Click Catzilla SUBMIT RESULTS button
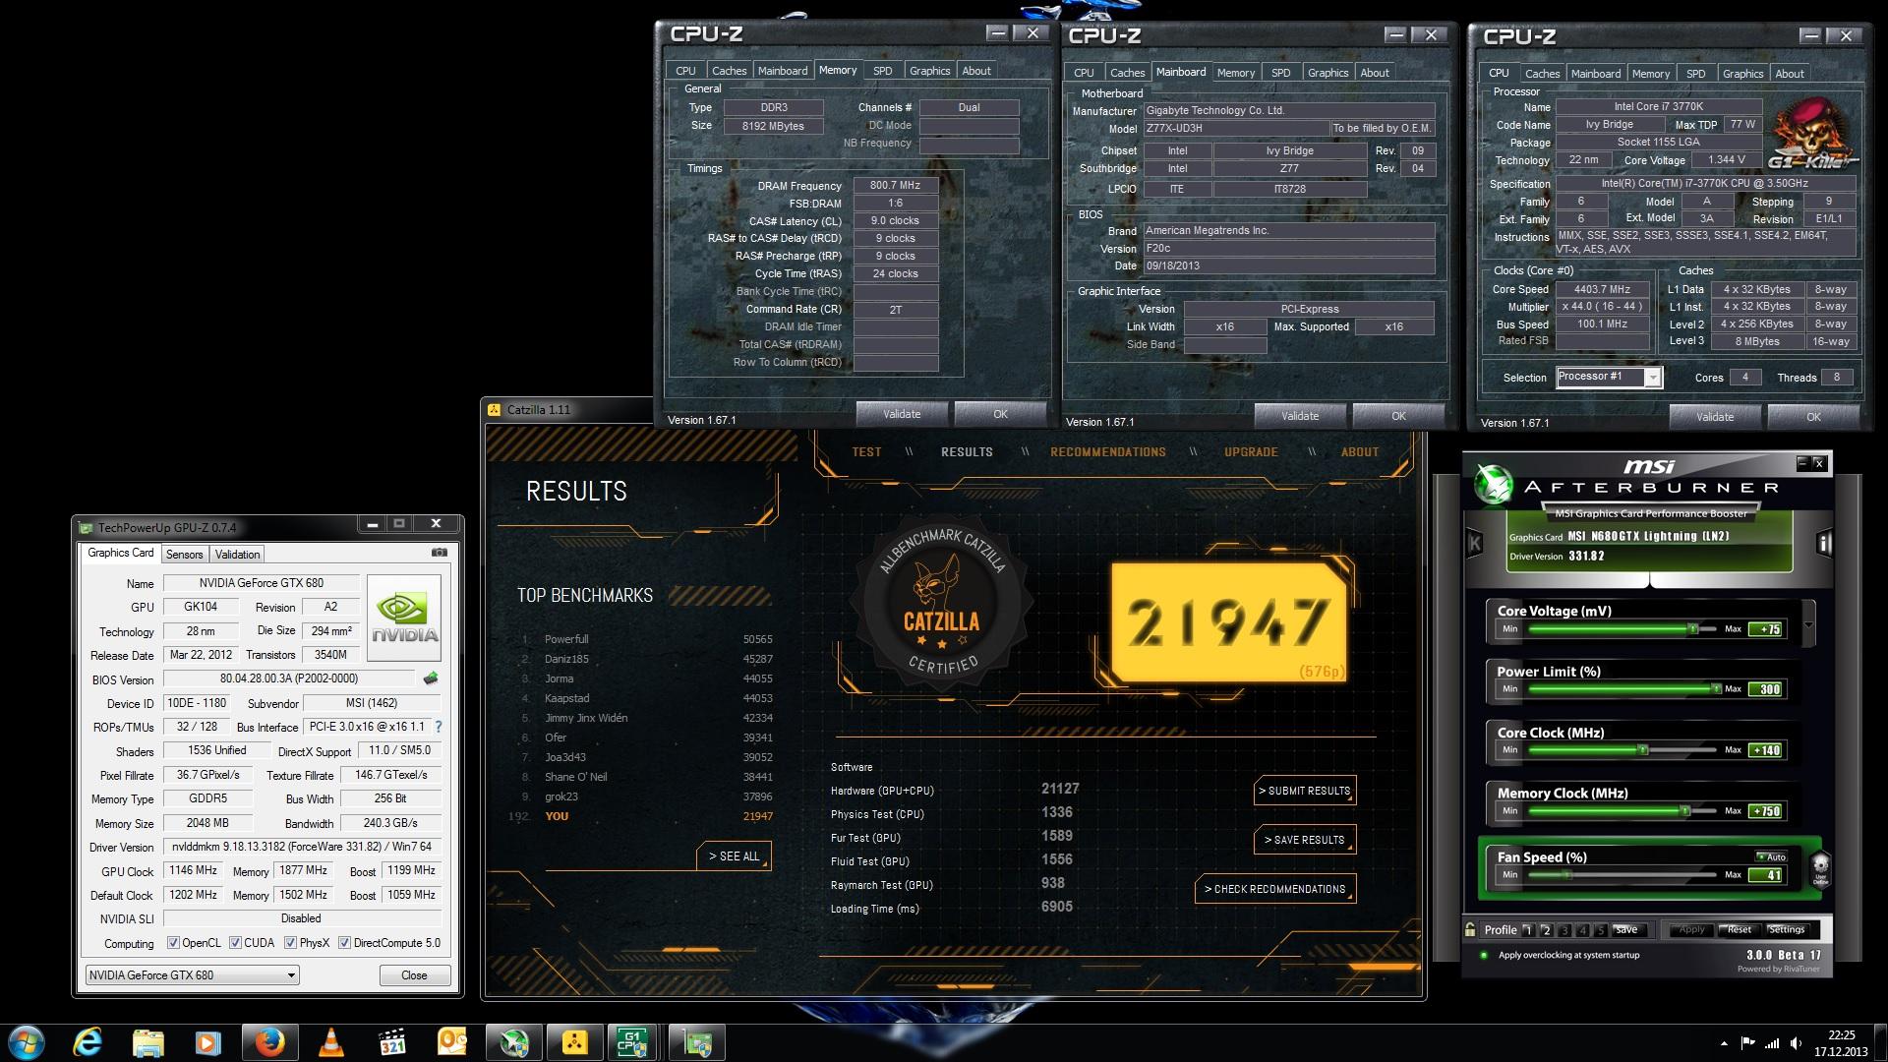Image resolution: width=1888 pixels, height=1062 pixels. [x=1305, y=791]
